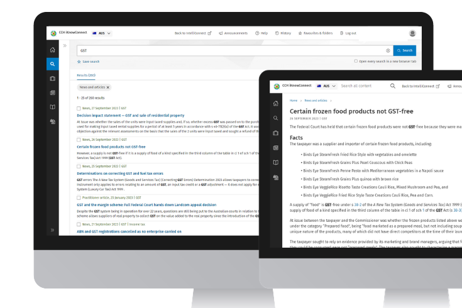
Task: Click the highlighted search icon in the left sidebar
Action: (x=53, y=64)
